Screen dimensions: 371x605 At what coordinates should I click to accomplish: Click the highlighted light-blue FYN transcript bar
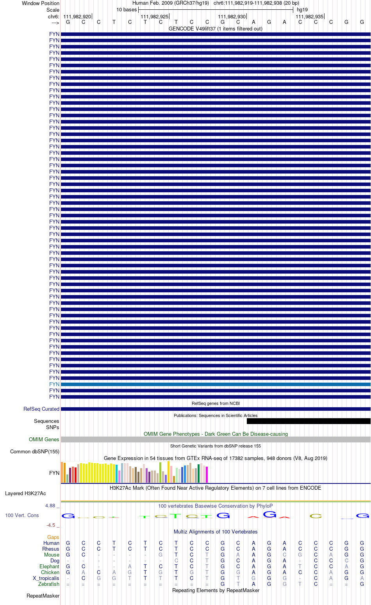click(216, 385)
